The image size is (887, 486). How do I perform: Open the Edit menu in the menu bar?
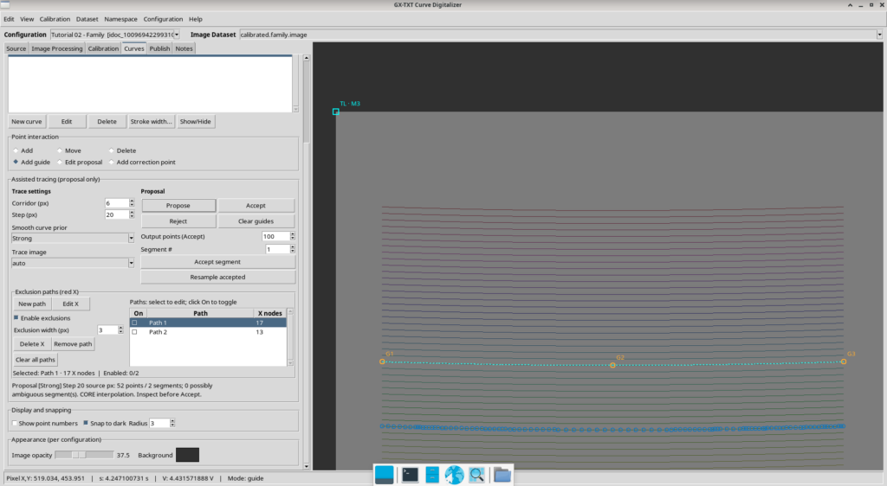[9, 19]
